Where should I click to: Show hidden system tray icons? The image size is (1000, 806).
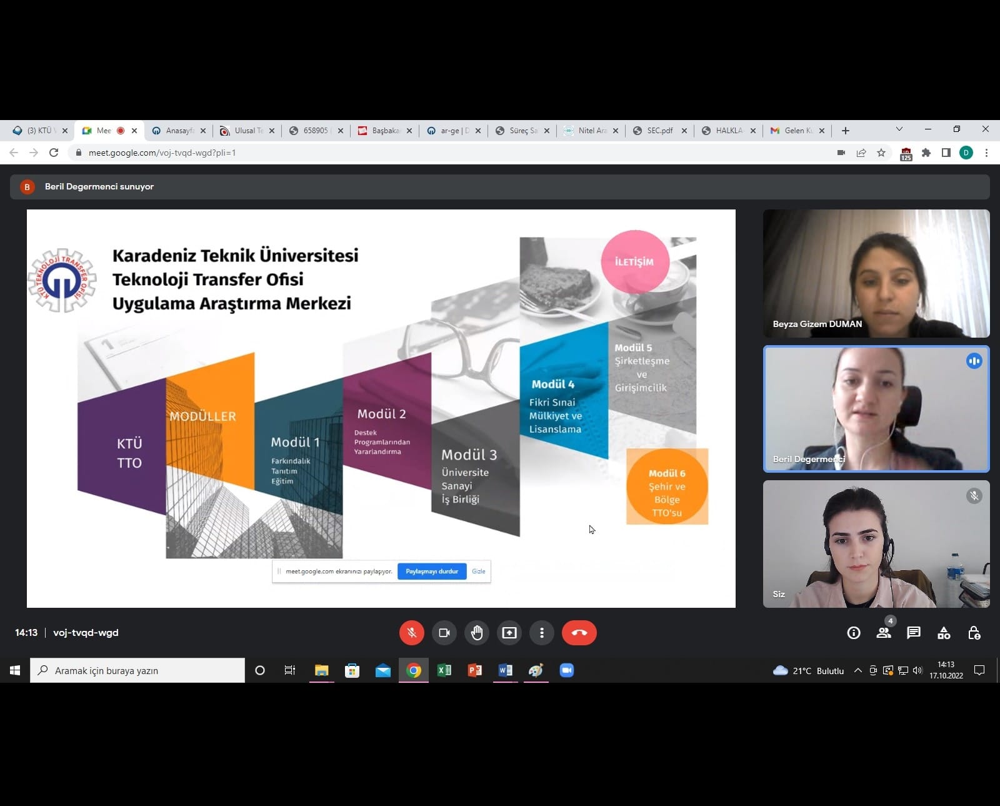858,670
